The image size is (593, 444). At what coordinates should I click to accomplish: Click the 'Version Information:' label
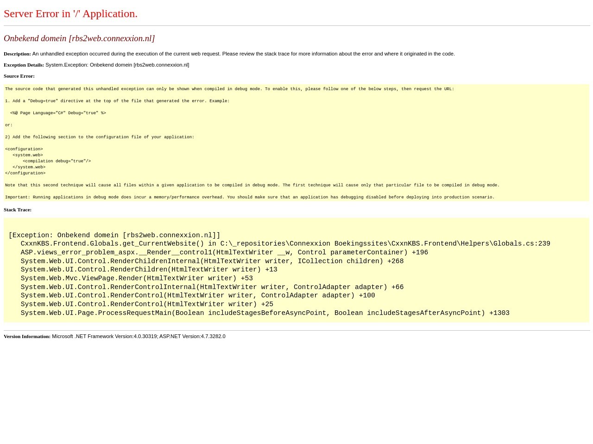coord(27,336)
